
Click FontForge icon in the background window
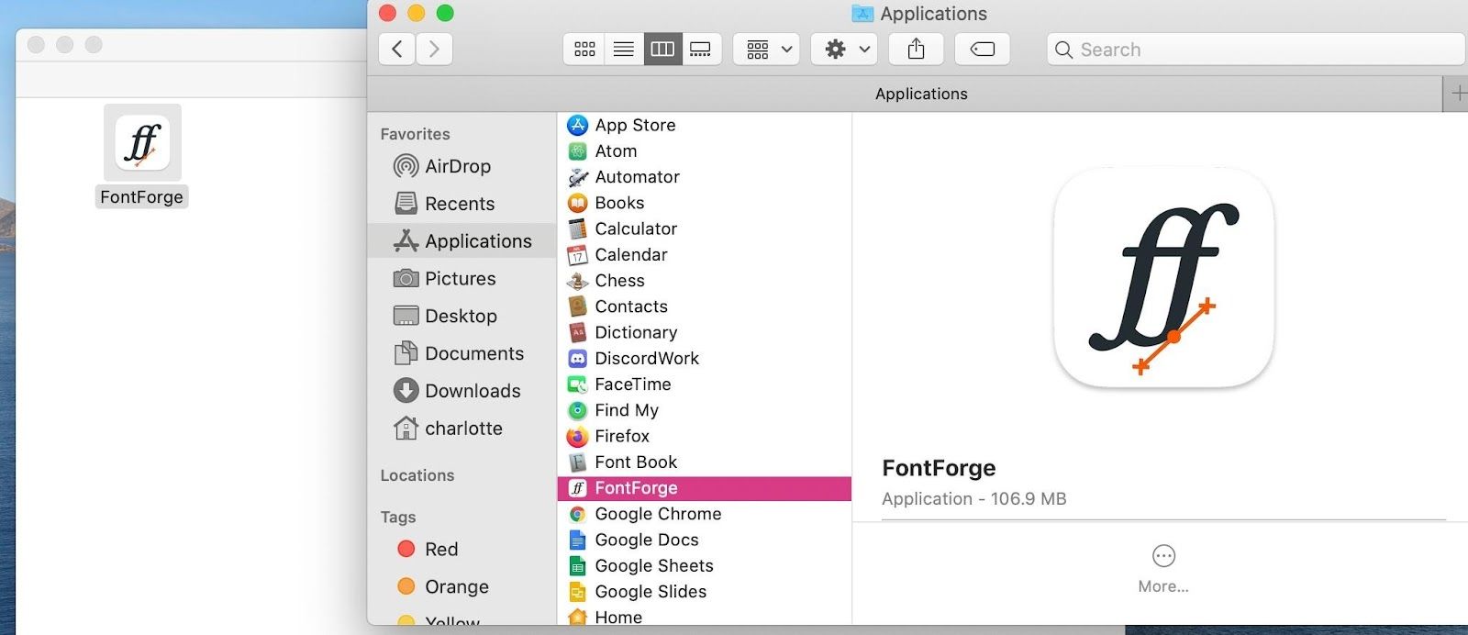tap(142, 143)
